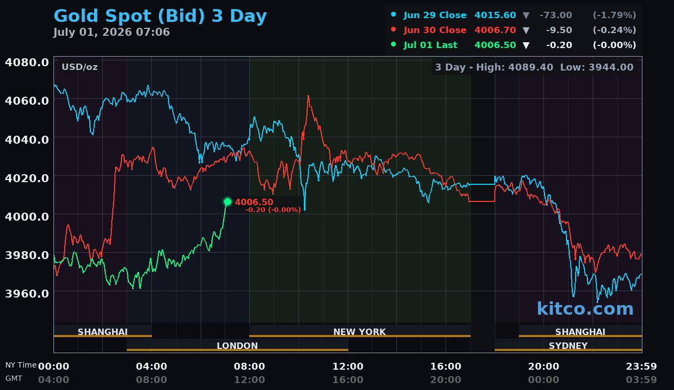Click the GMT axis label
The image size is (674, 390).
[x=14, y=378]
